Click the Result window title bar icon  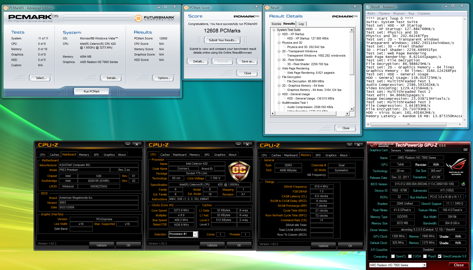pos(267,8)
